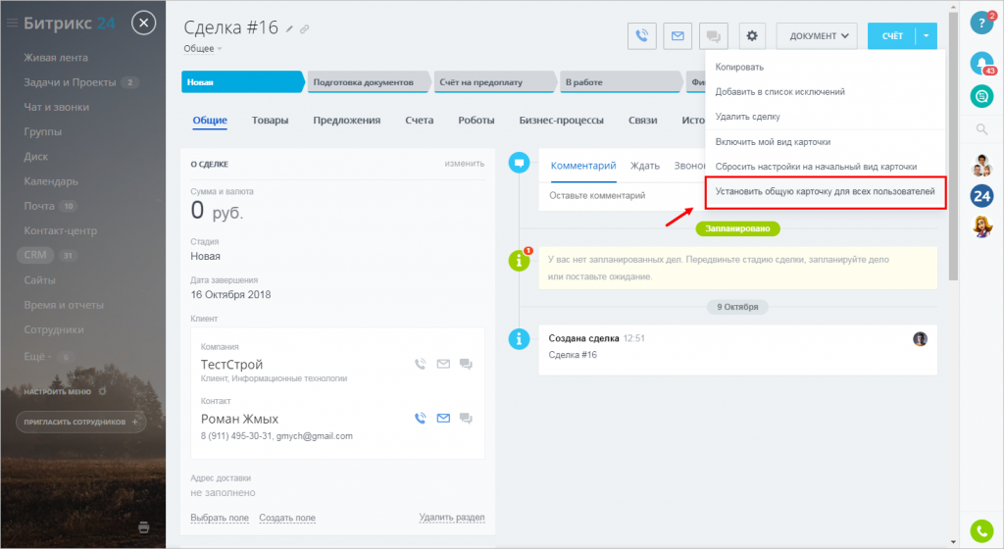Click the chat bubbles button in header toolbar
1004x549 pixels.
pyautogui.click(x=714, y=36)
